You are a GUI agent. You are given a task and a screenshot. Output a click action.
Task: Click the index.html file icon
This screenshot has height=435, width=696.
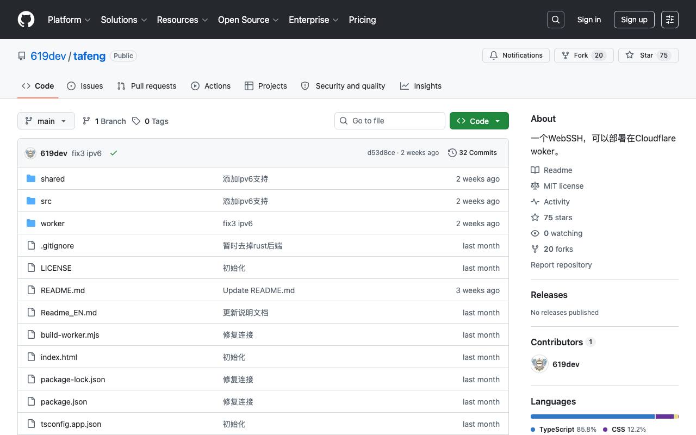pos(31,357)
